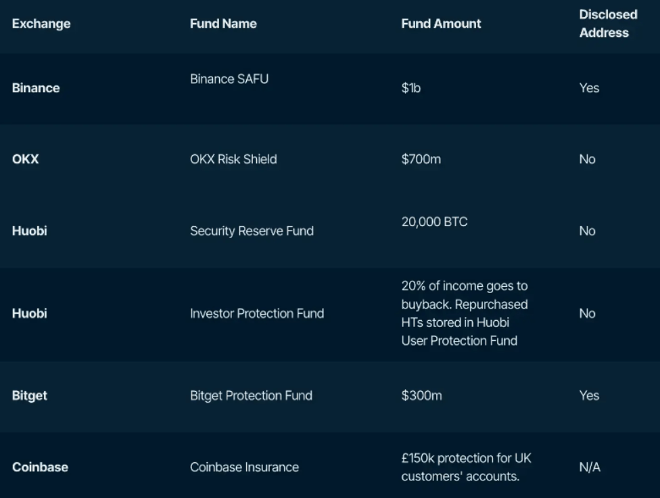
Task: Click the $700m fund amount
Action: [x=421, y=160]
